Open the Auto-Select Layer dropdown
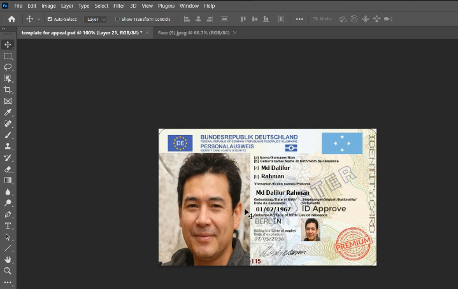 96,19
